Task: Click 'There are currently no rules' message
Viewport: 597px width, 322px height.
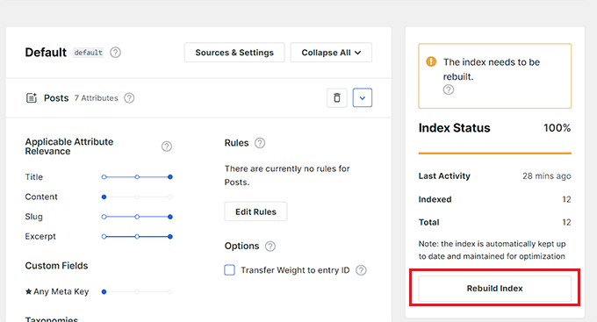Action: 287,175
